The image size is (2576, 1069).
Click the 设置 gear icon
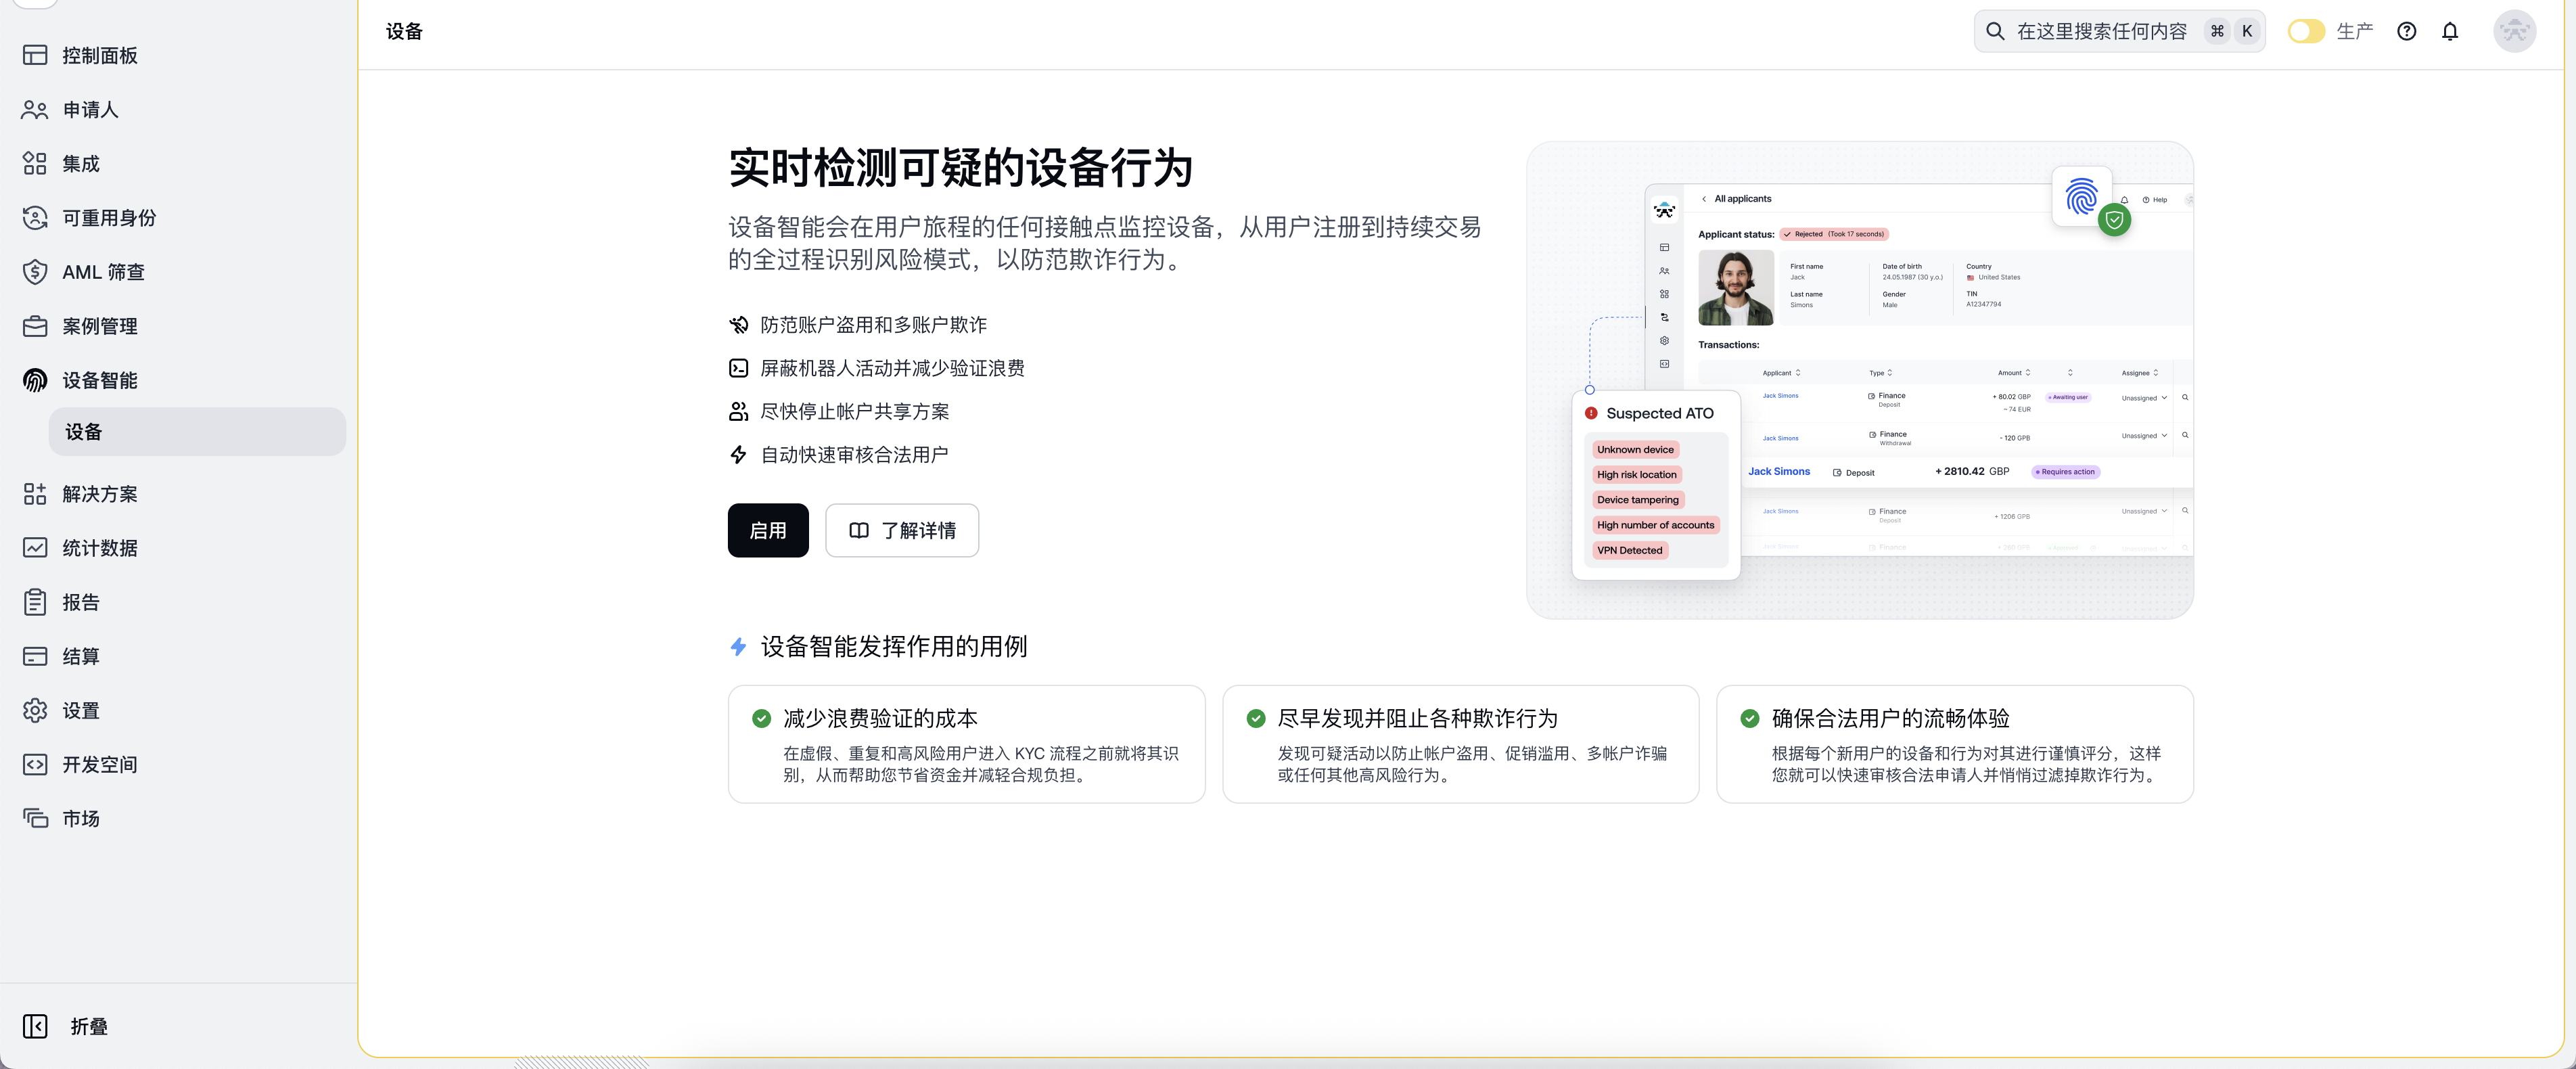pyautogui.click(x=35, y=710)
